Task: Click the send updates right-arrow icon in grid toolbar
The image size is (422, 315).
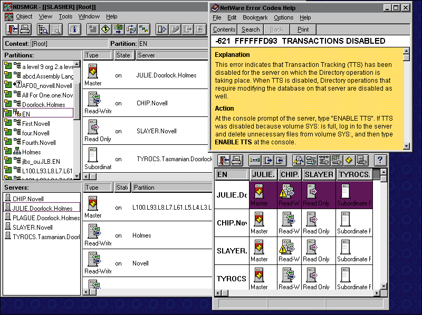Action: click(x=267, y=161)
